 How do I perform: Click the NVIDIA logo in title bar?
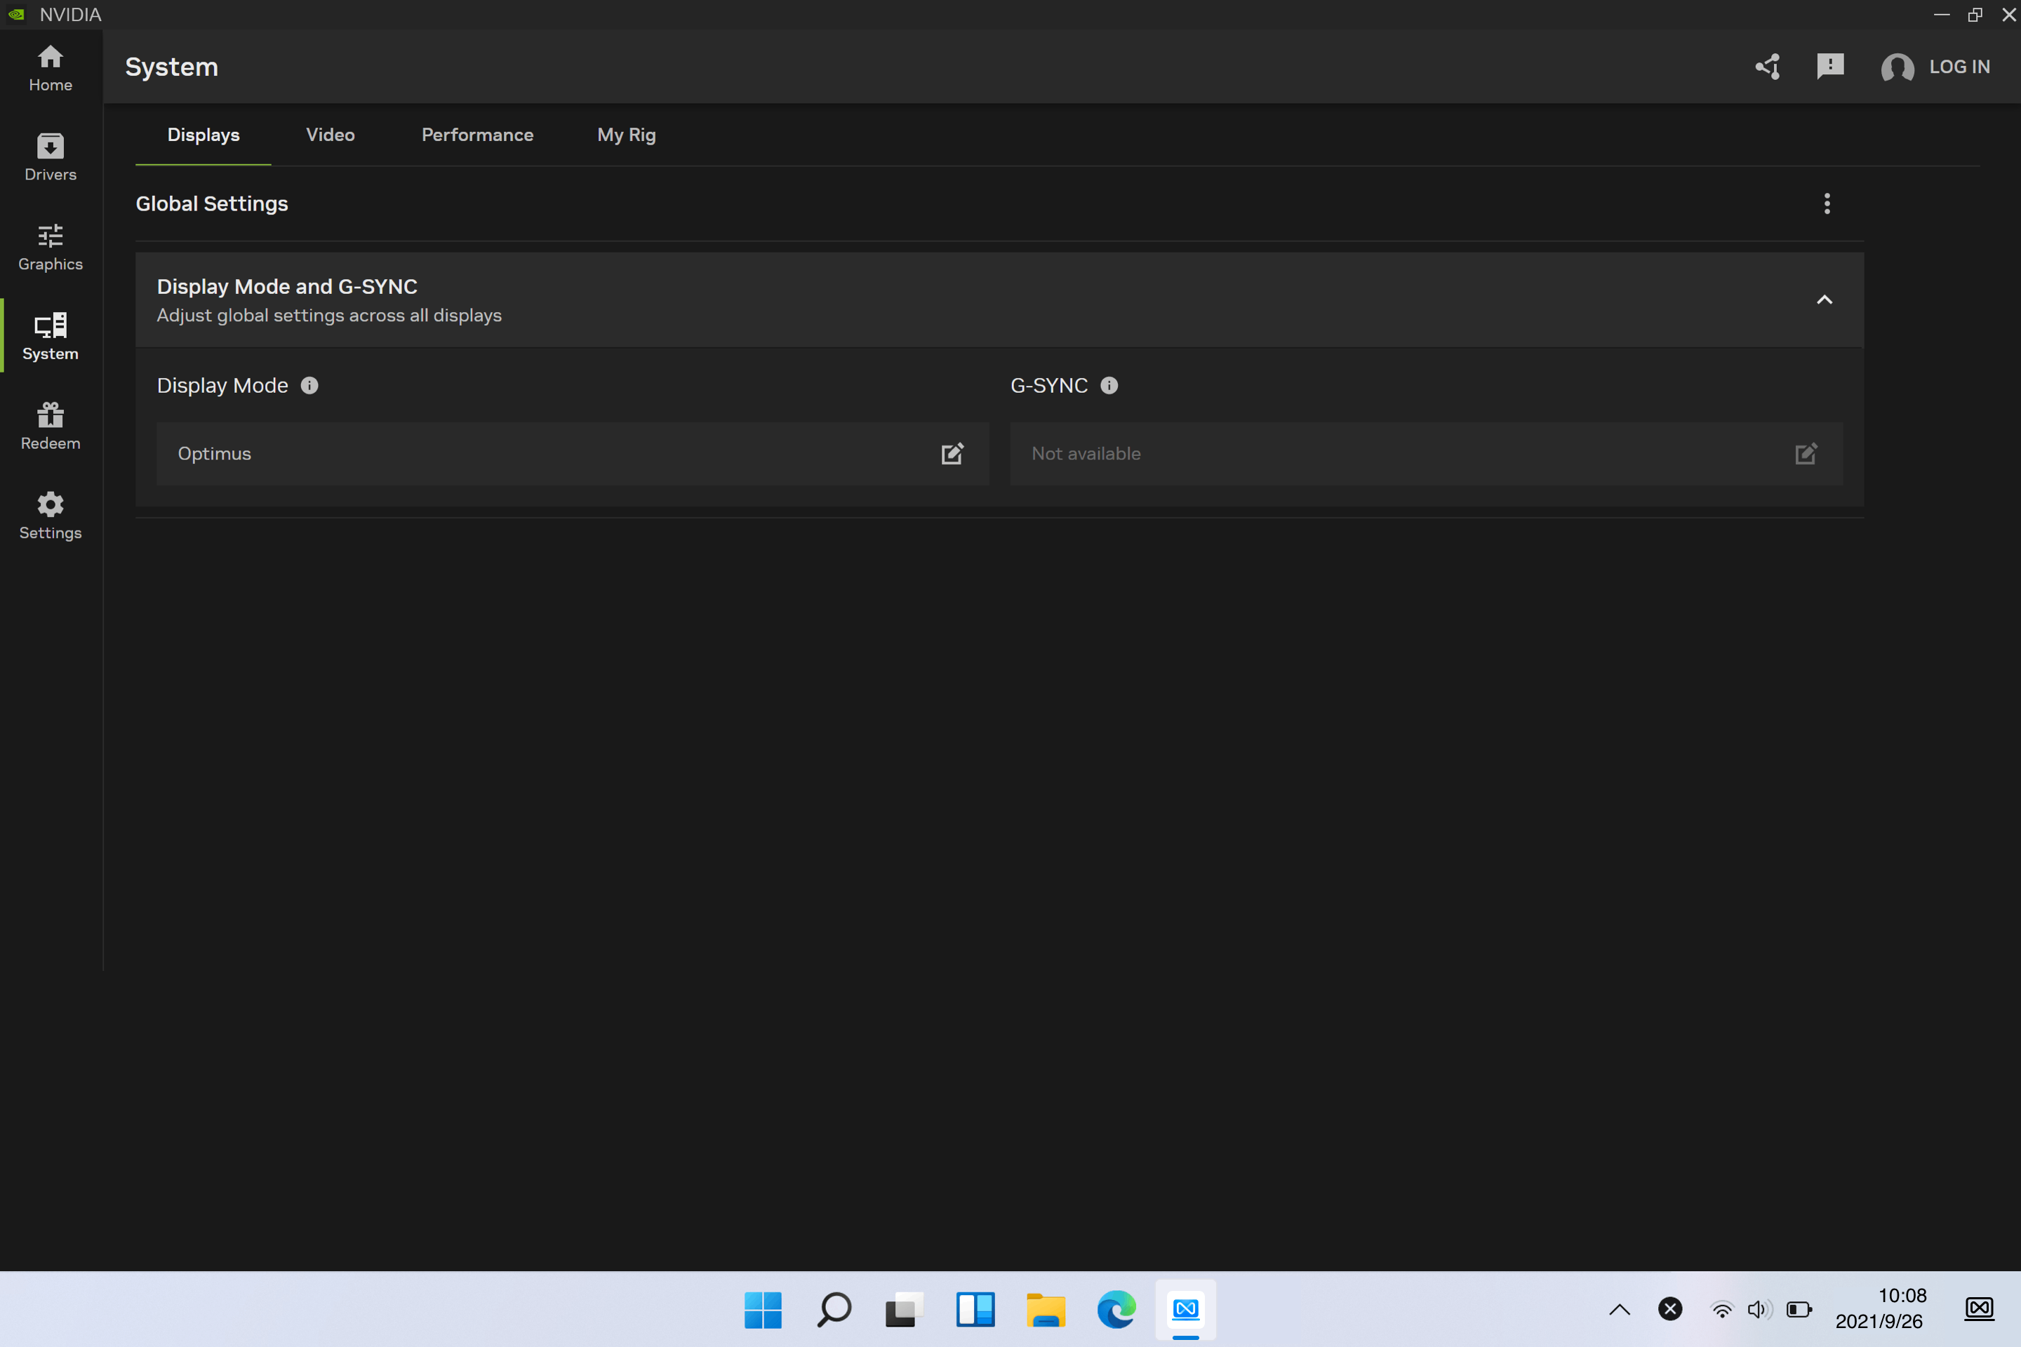coord(17,15)
